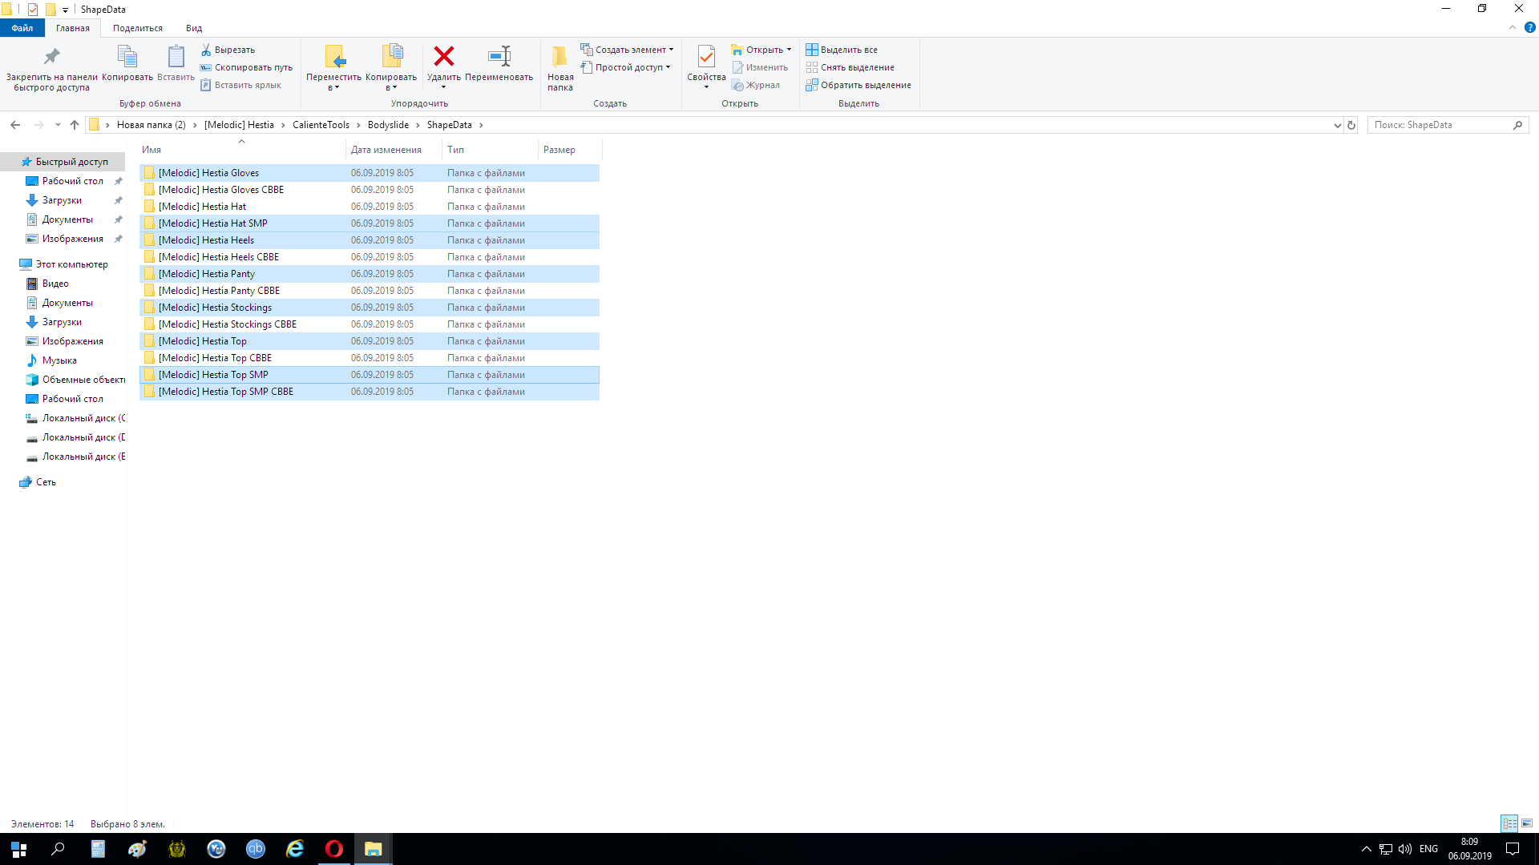1539x865 pixels.
Task: Click Invert selection (Обратить выделение)
Action: pyautogui.click(x=858, y=85)
